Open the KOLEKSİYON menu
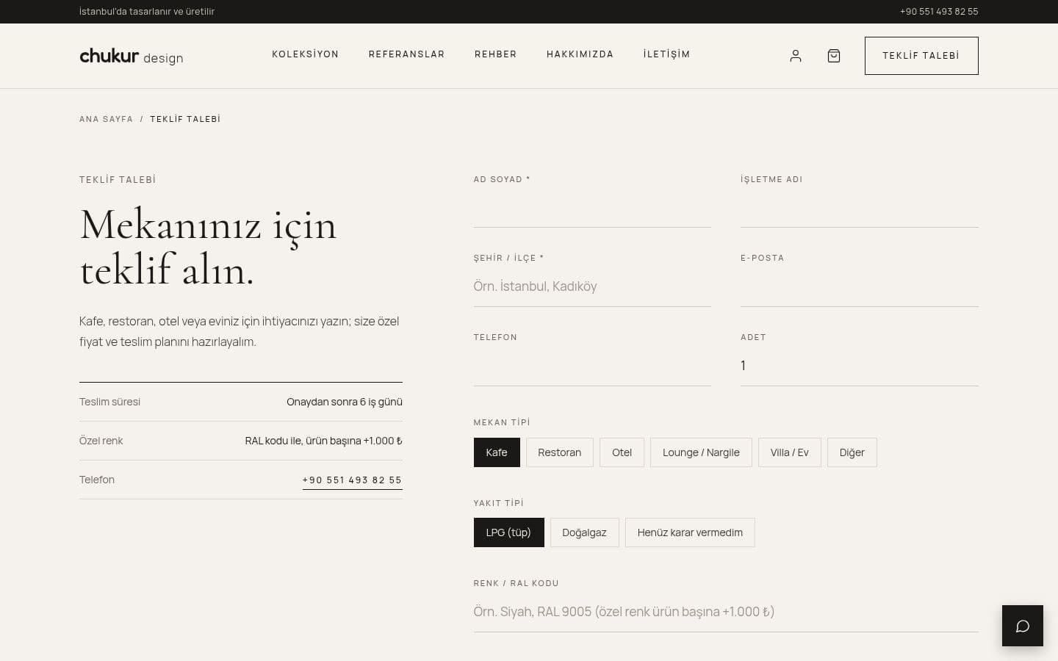The image size is (1058, 661). (306, 54)
